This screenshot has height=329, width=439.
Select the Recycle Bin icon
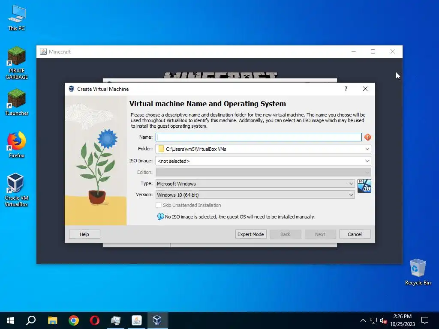pyautogui.click(x=418, y=272)
